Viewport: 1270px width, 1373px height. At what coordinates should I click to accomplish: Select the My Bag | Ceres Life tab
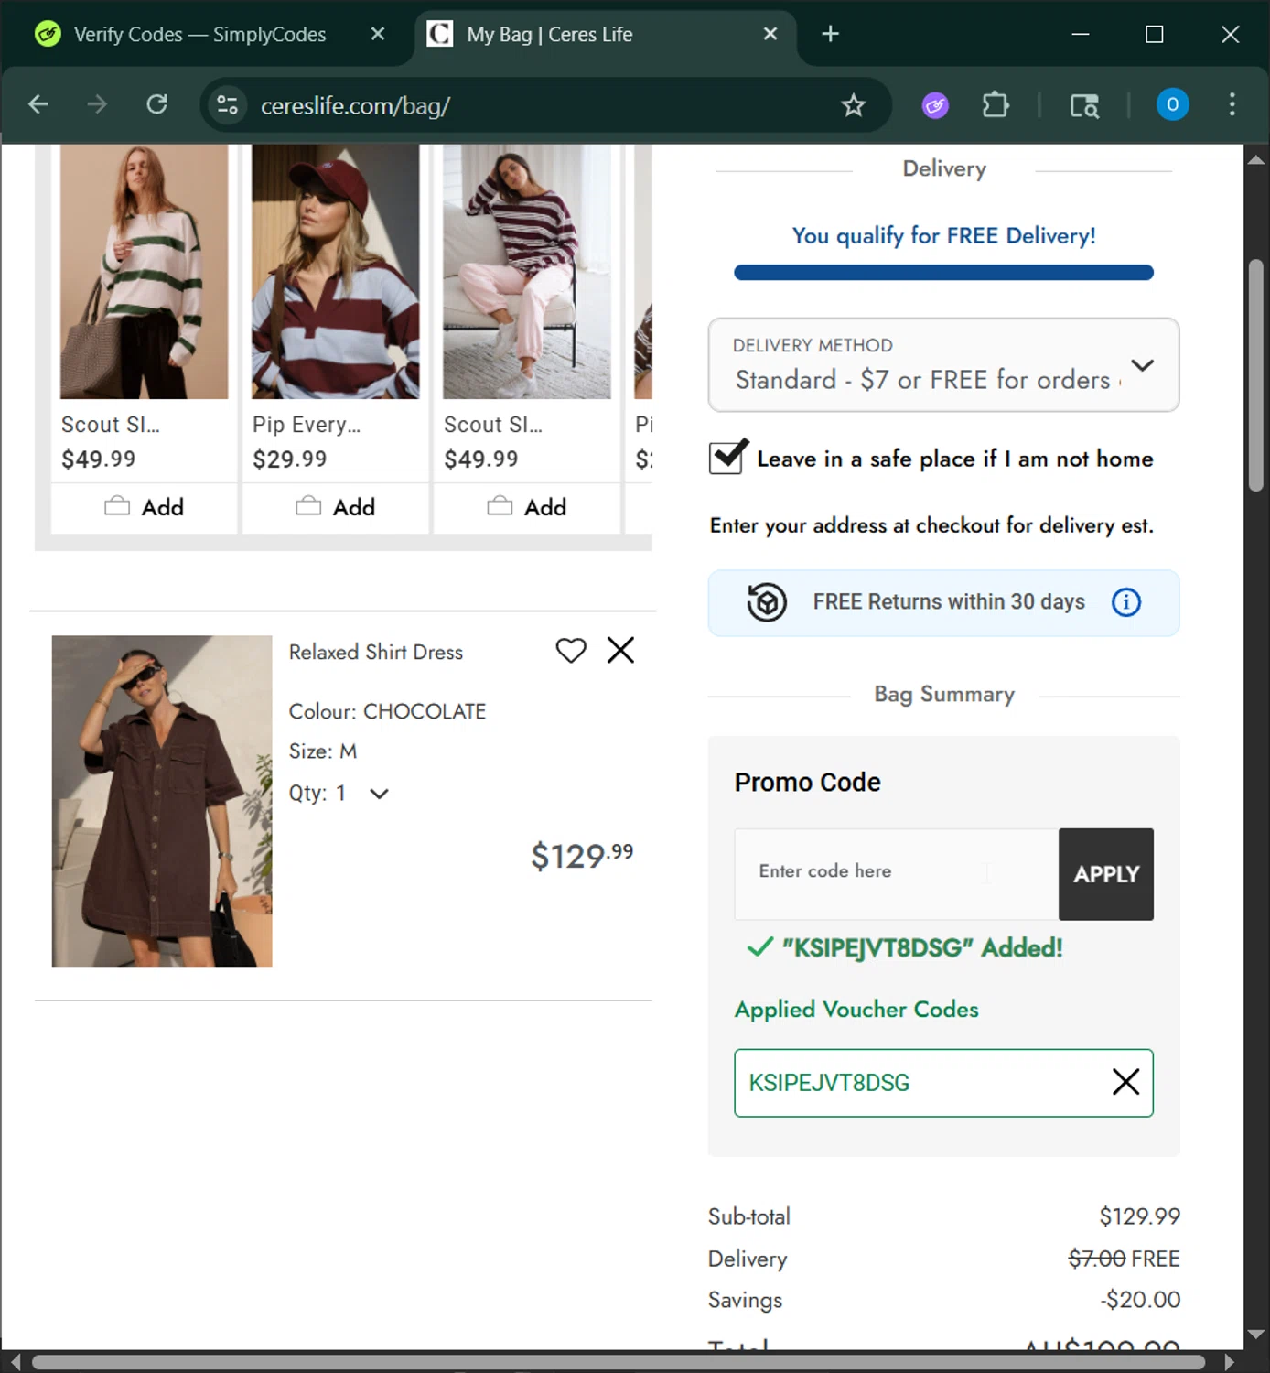[606, 35]
